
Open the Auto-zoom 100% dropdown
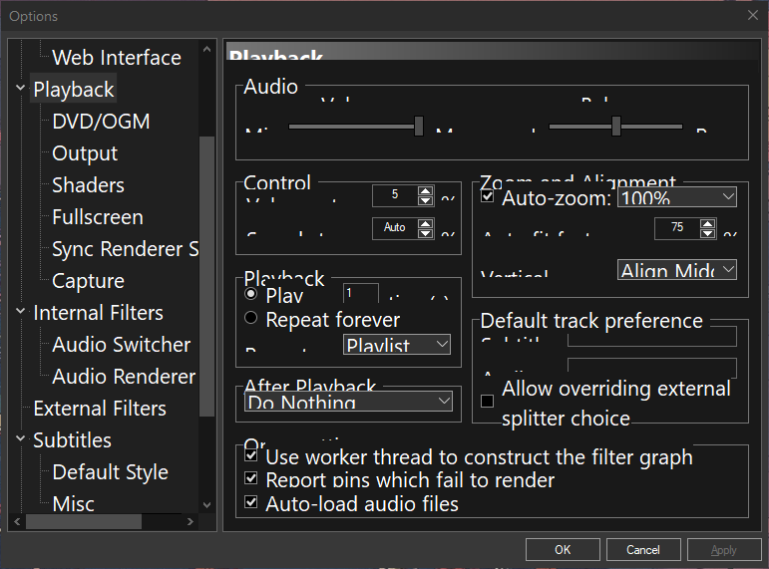point(677,197)
